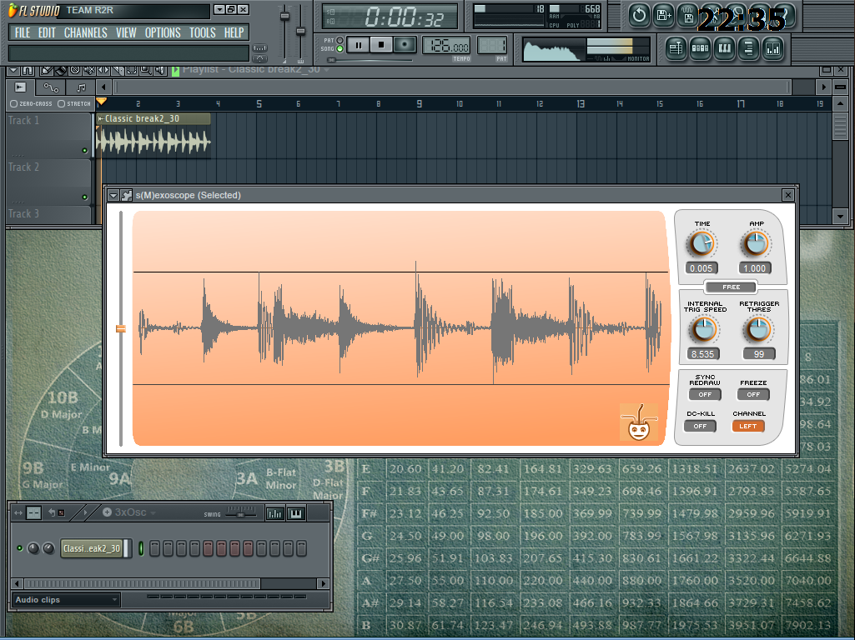Image resolution: width=855 pixels, height=640 pixels.
Task: Pause playback with the pause button
Action: (x=358, y=45)
